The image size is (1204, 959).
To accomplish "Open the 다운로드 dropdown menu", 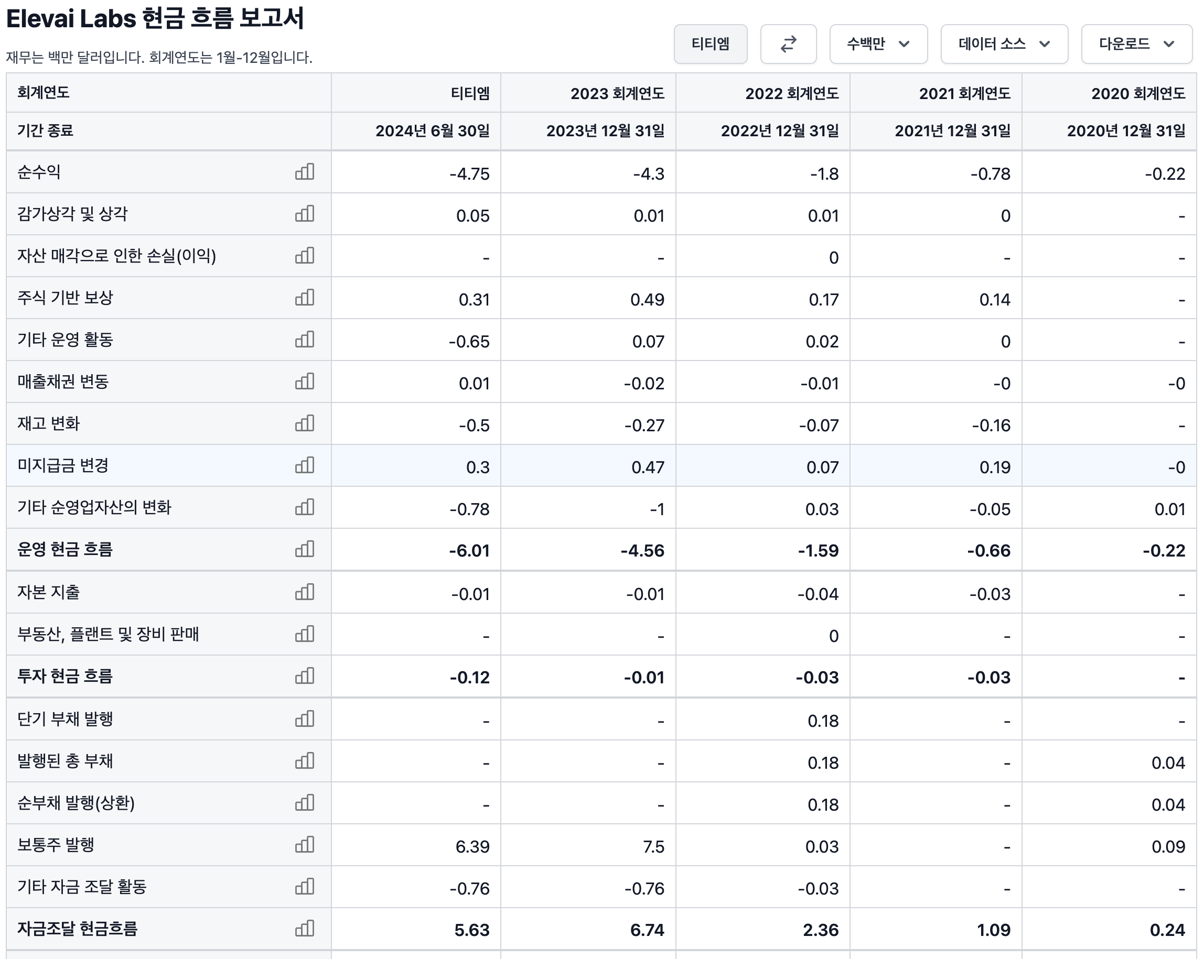I will tap(1136, 44).
